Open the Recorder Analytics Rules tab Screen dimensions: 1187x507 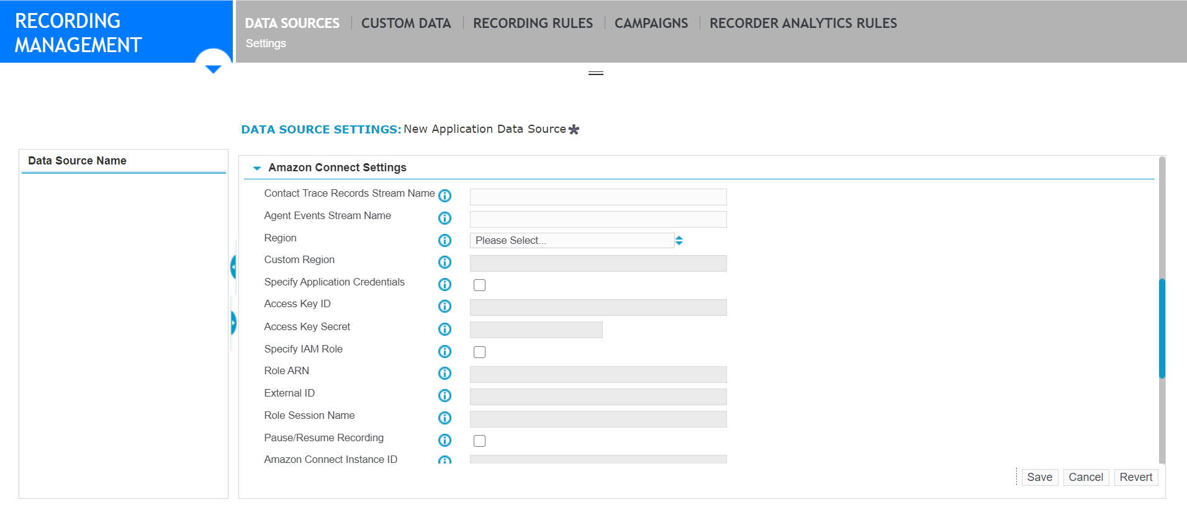coord(803,23)
